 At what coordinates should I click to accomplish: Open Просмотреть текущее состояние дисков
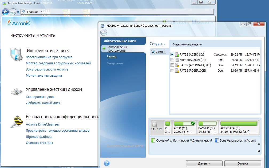[58, 131]
